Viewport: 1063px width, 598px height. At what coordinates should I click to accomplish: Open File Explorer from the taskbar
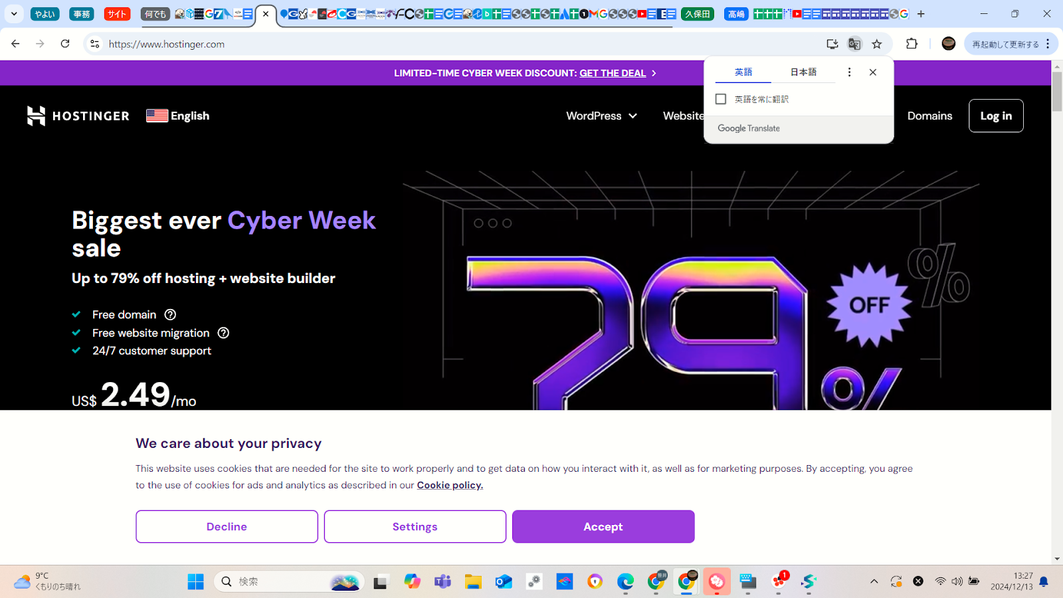coord(473,581)
